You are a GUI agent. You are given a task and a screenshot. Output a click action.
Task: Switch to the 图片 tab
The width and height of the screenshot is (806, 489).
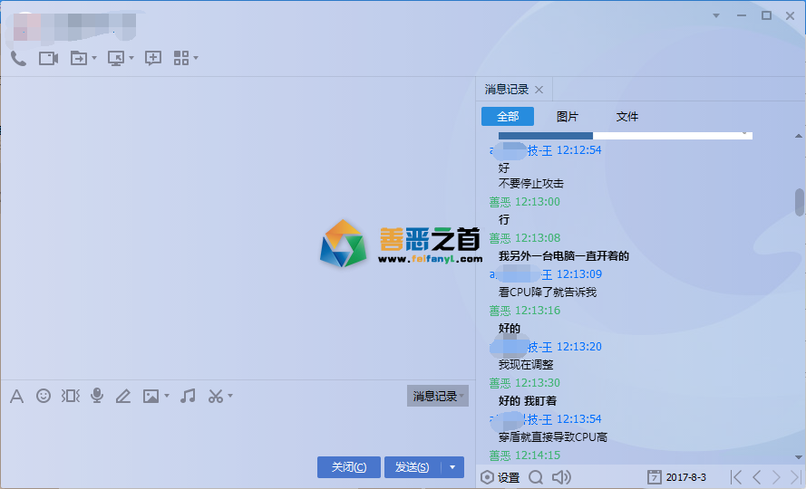click(568, 117)
